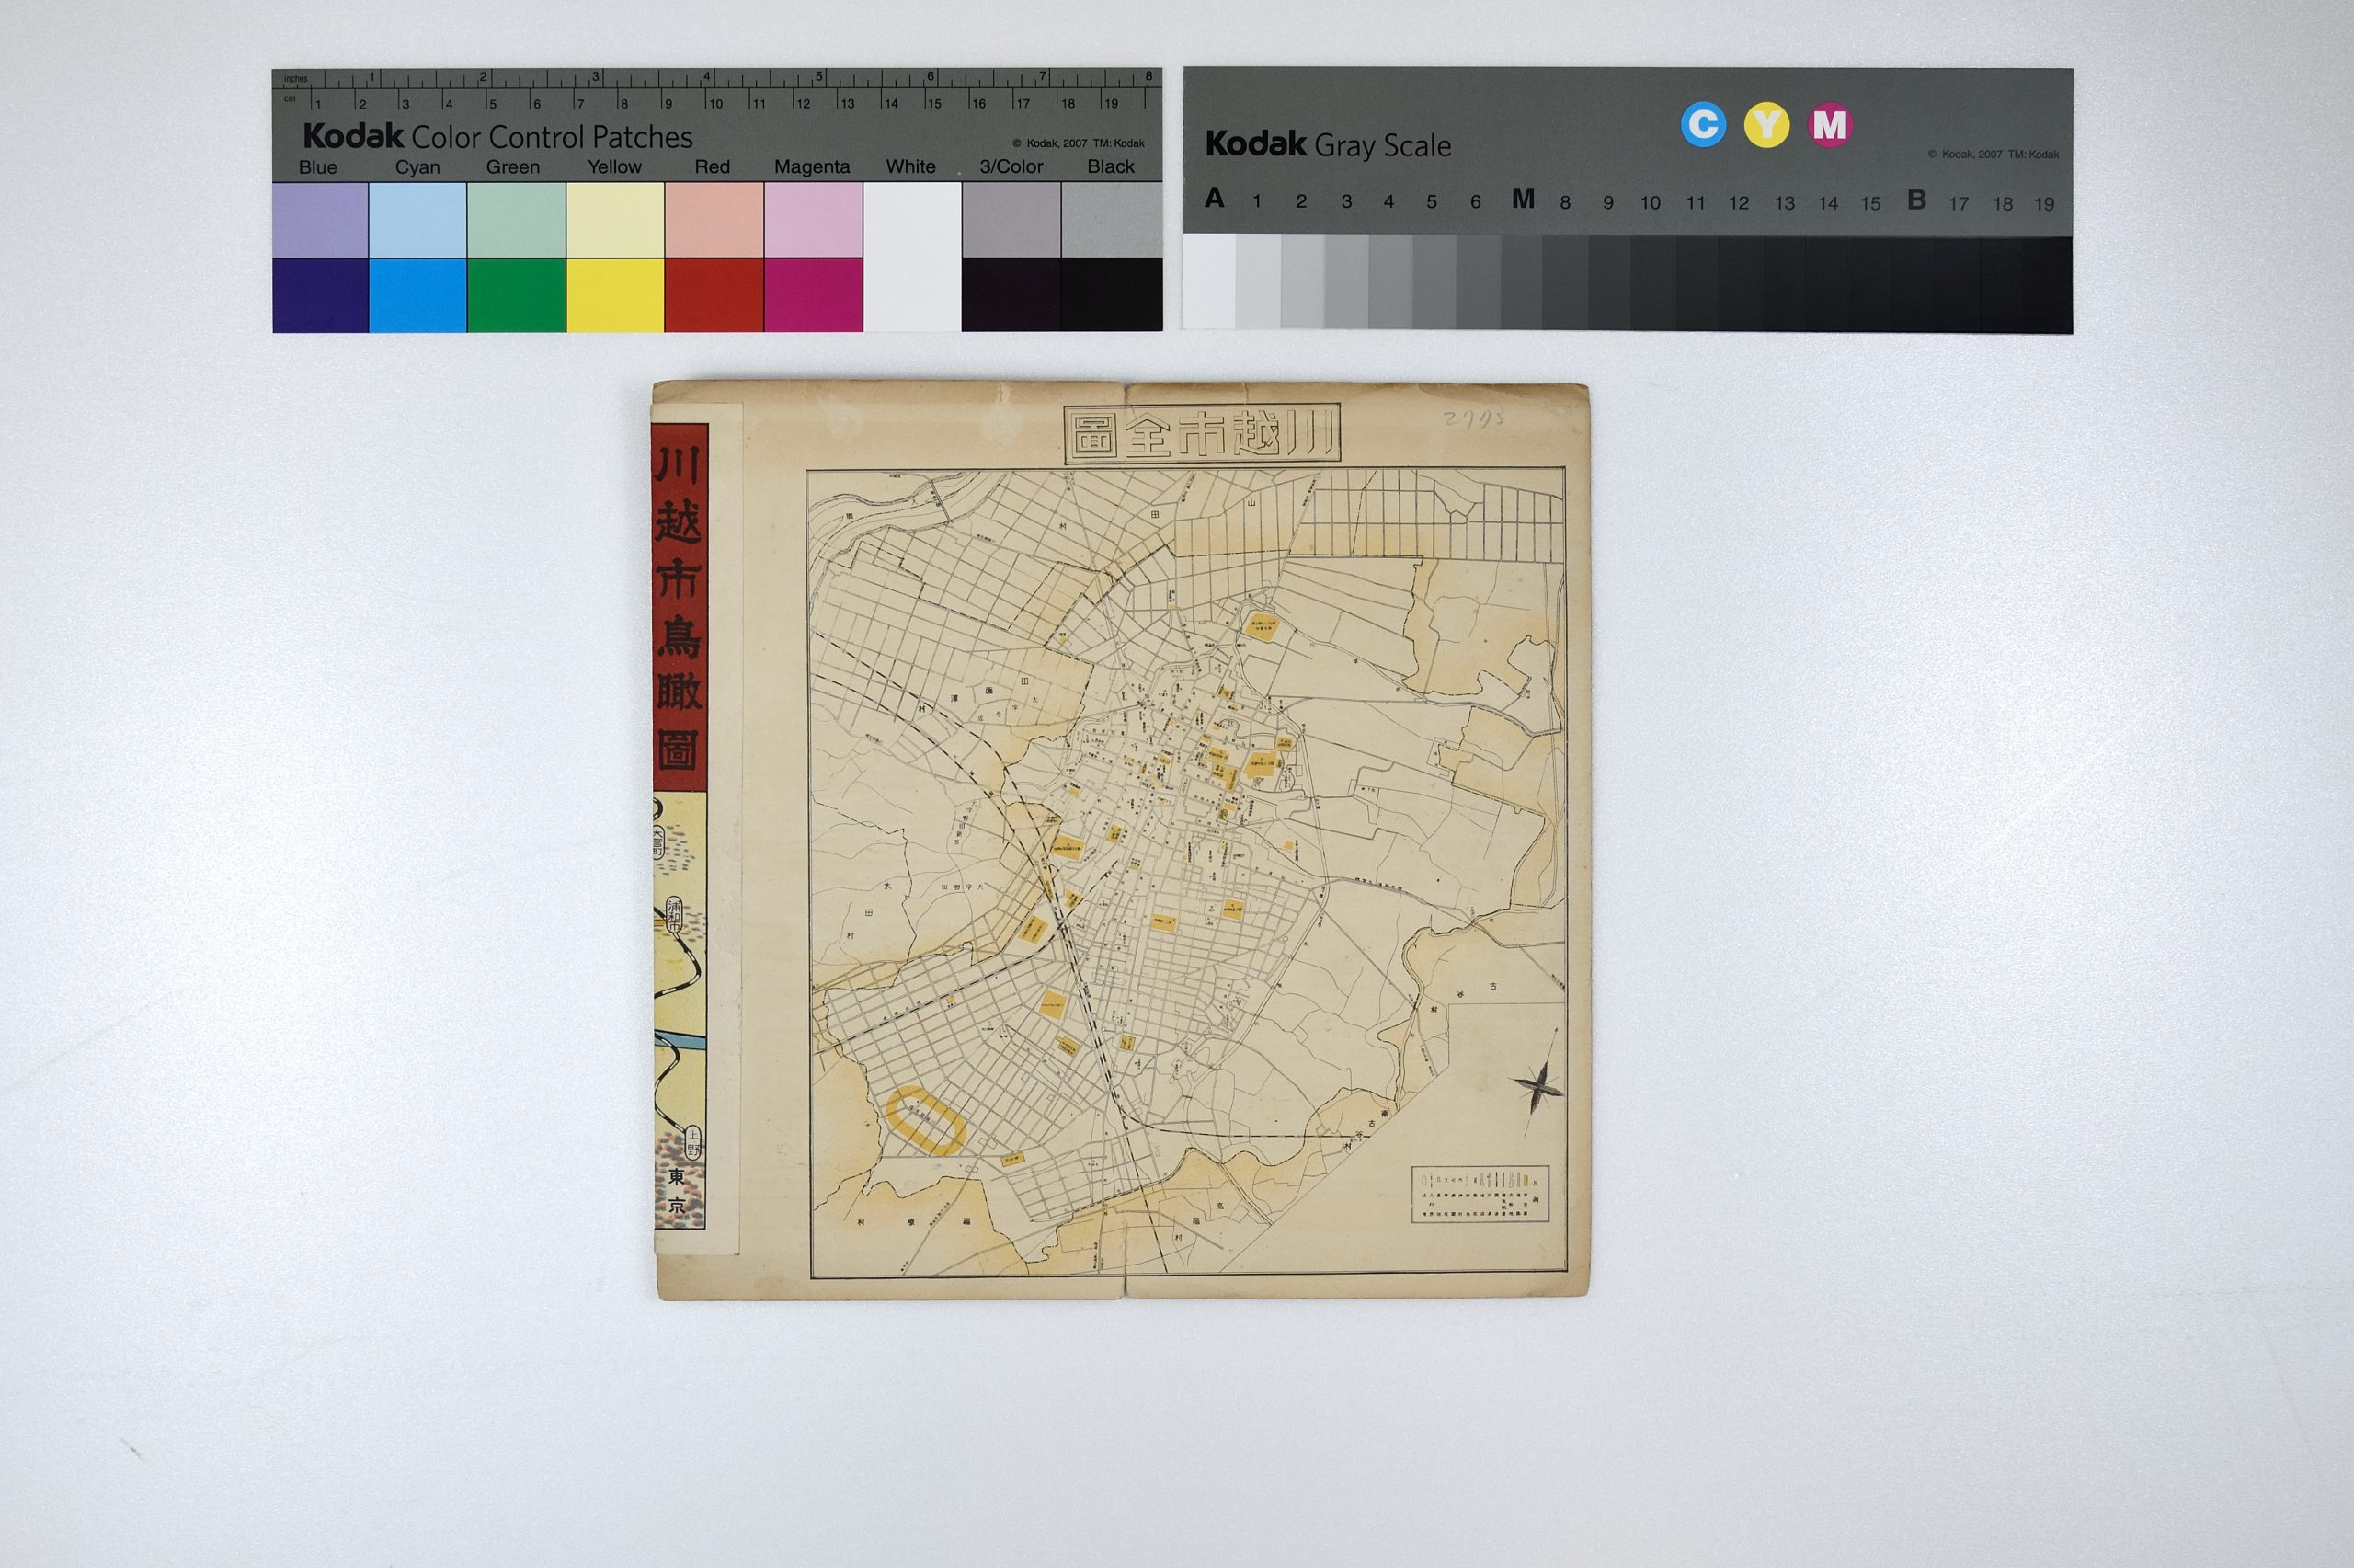
Task: Select the solid black patch under Black
Action: pos(1112,295)
